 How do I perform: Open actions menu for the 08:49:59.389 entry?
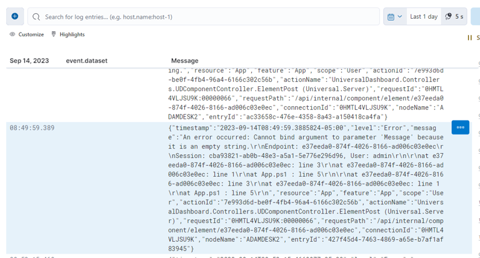pos(461,127)
